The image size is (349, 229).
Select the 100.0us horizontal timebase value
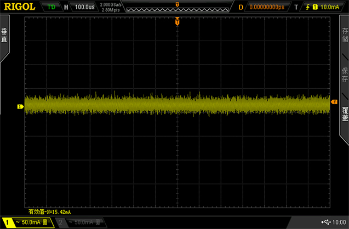84,7
